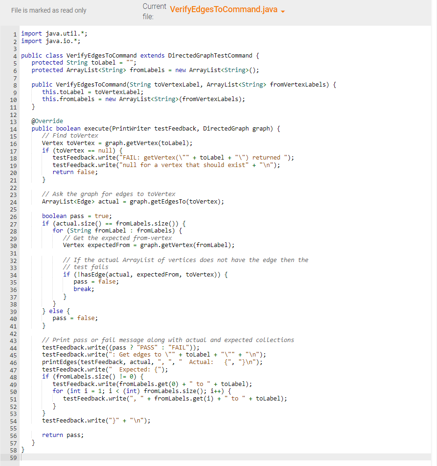Select line number 59 at the bottom

click(x=14, y=458)
